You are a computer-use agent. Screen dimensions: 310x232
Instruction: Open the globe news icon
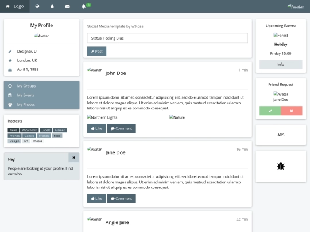[x=37, y=6]
